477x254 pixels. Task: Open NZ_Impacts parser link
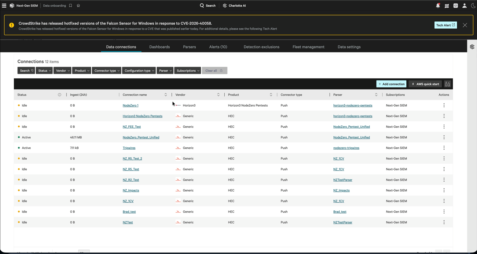[x=341, y=190]
